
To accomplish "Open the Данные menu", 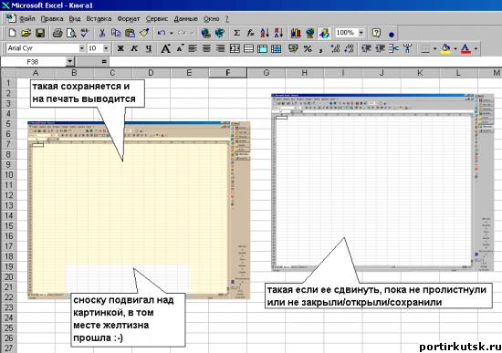I will coord(185,19).
